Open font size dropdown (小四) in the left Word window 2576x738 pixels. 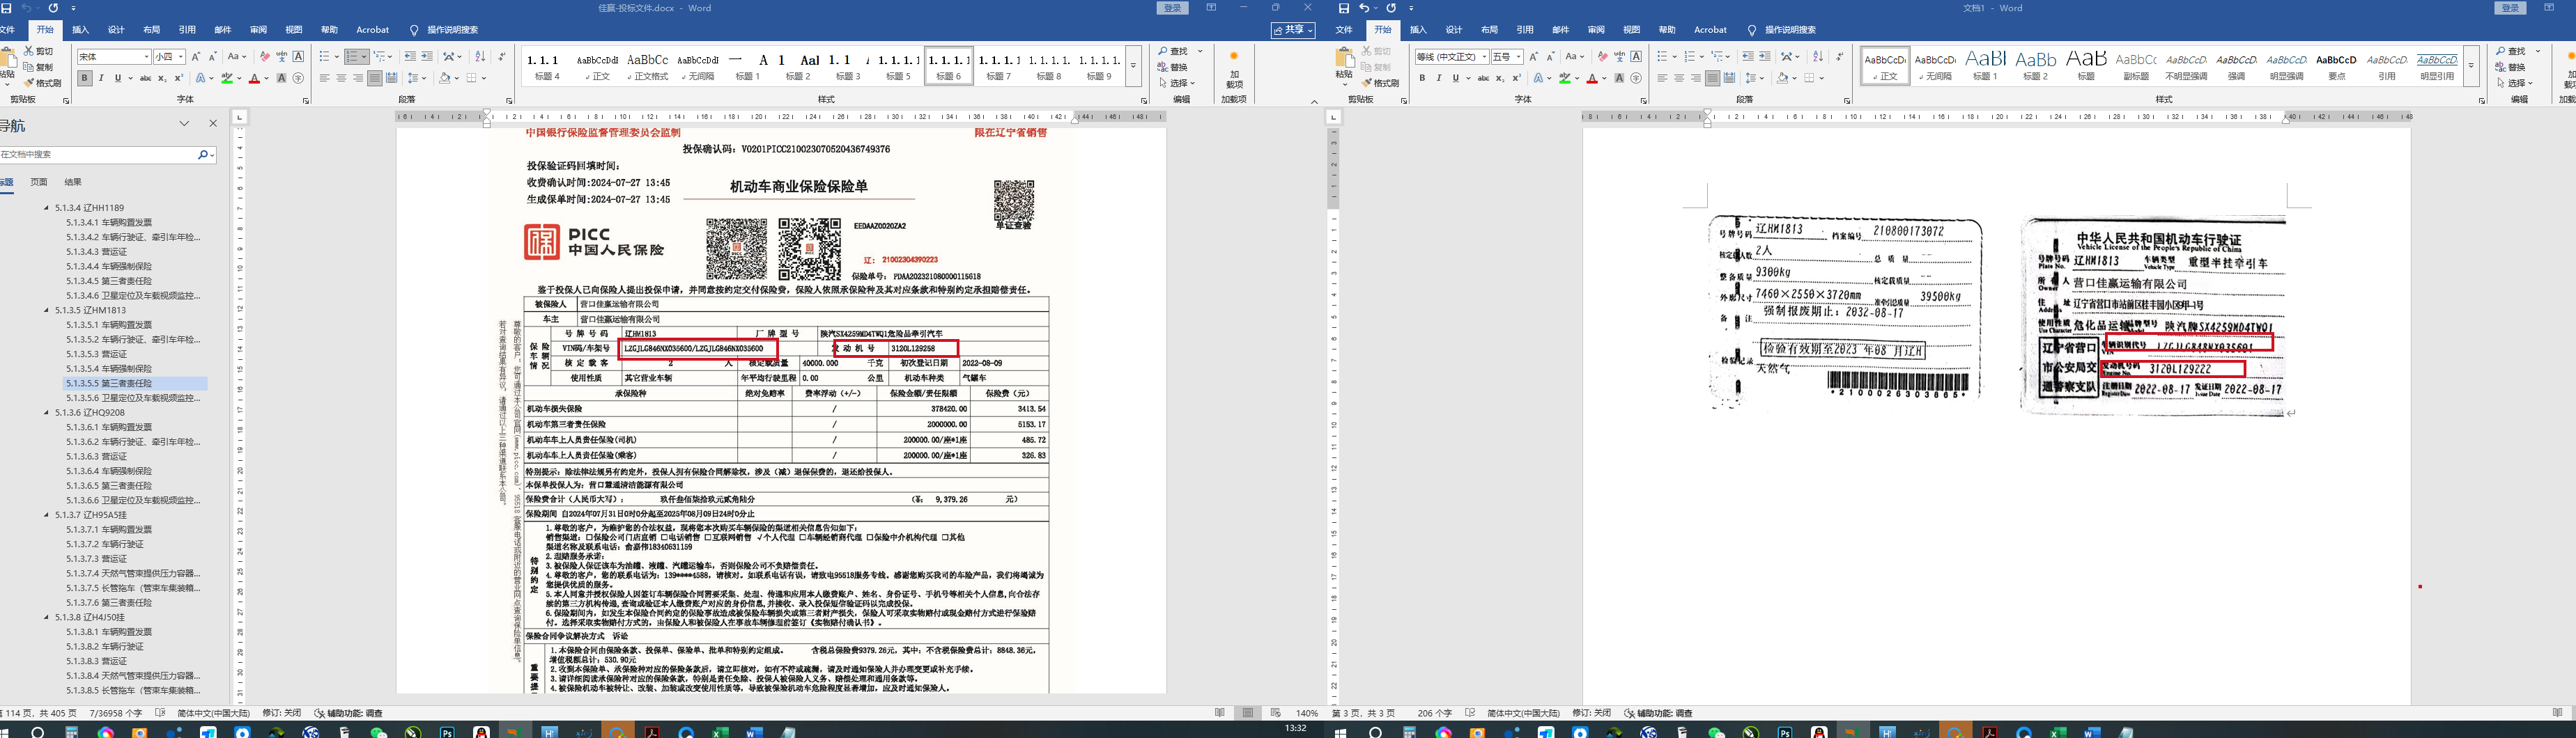pyautogui.click(x=181, y=57)
